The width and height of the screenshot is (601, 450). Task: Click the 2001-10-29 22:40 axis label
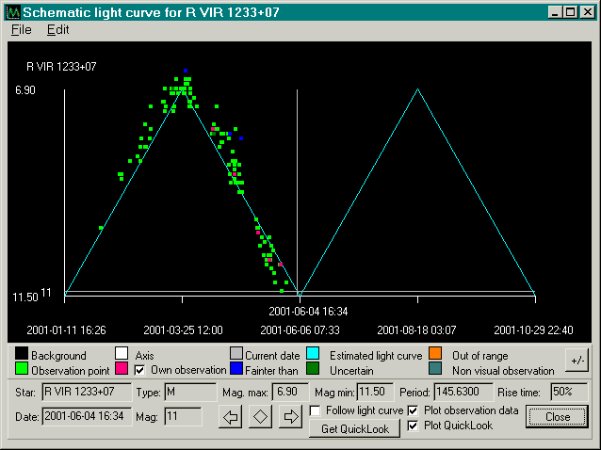[533, 330]
